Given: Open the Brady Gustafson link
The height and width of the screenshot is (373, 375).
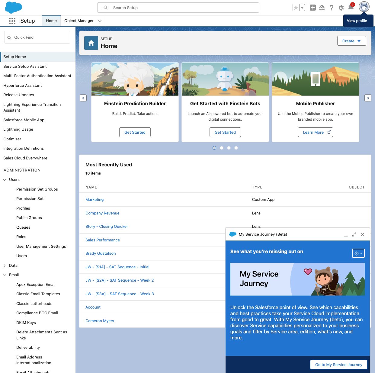Looking at the screenshot, I should (x=101, y=254).
